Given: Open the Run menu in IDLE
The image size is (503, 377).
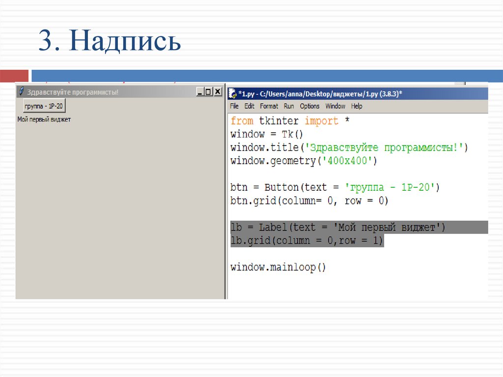Looking at the screenshot, I should [289, 106].
